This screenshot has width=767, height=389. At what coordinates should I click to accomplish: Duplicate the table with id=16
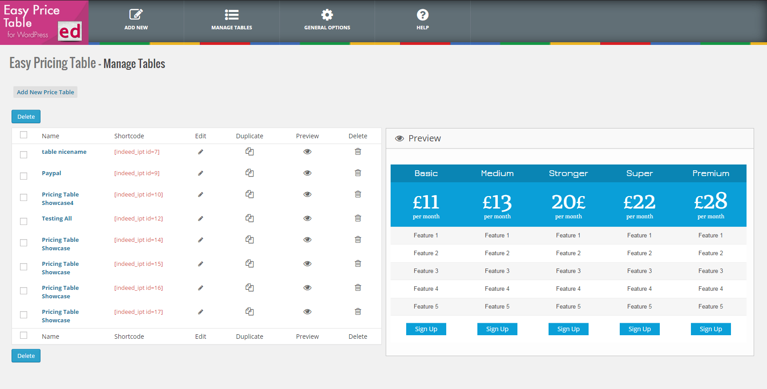coord(250,288)
